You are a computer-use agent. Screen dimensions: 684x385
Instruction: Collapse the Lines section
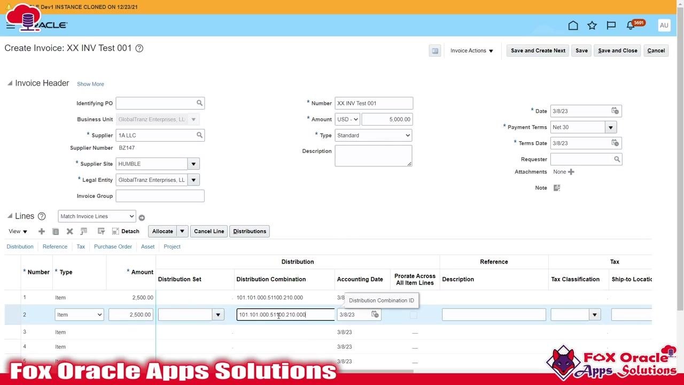tap(10, 216)
